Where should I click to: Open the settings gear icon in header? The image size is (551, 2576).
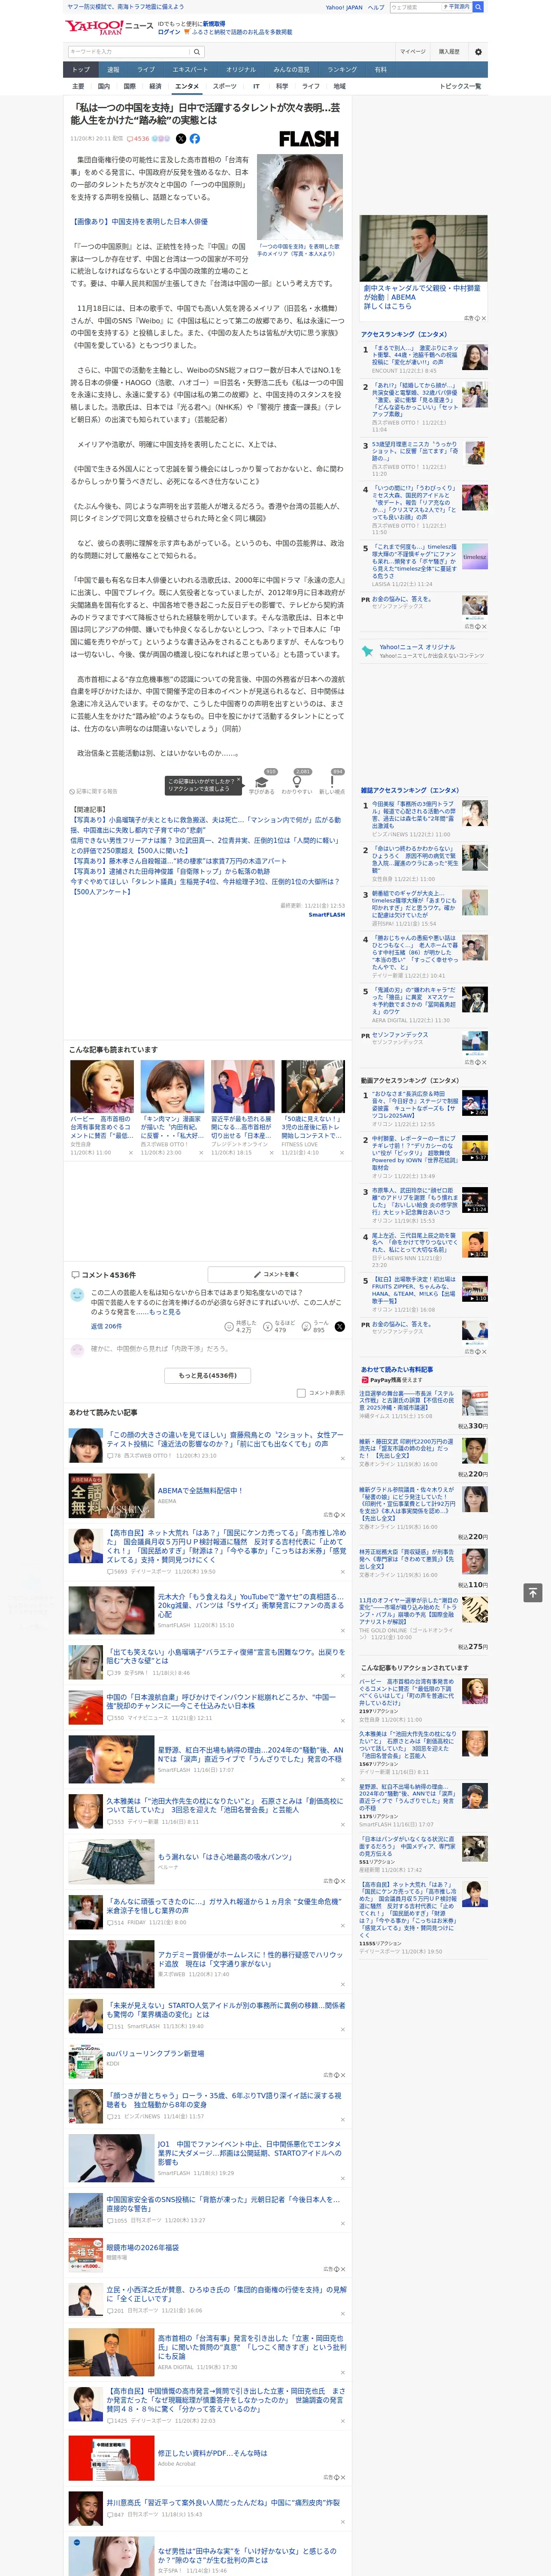(x=477, y=51)
